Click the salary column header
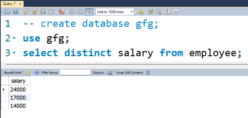 pyautogui.click(x=20, y=81)
